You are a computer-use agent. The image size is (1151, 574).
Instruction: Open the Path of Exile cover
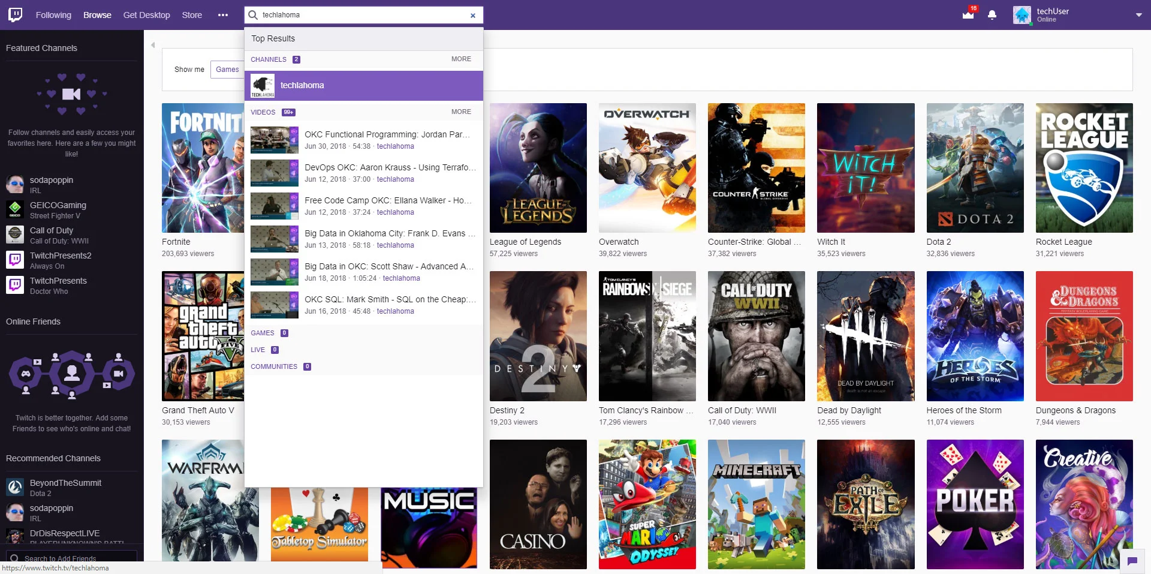click(866, 504)
